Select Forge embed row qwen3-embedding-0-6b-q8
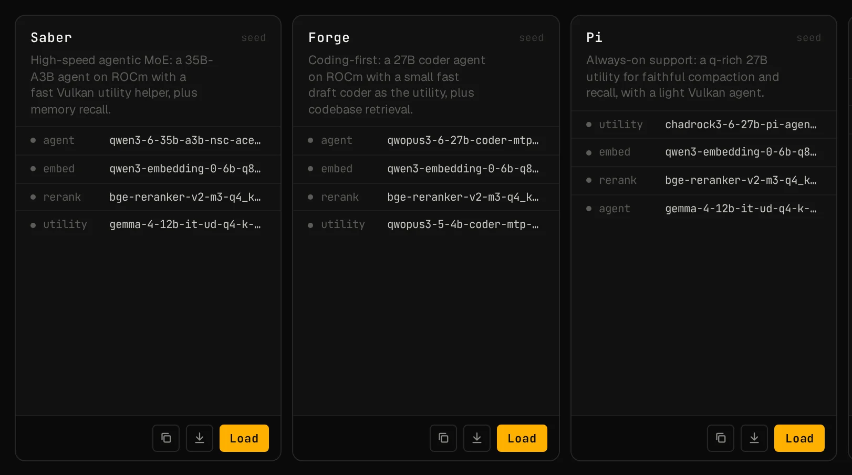The height and width of the screenshot is (475, 852). tap(426, 169)
